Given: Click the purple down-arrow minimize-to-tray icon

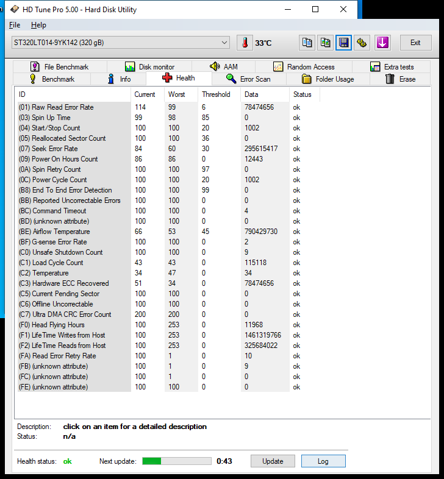Looking at the screenshot, I should 382,43.
